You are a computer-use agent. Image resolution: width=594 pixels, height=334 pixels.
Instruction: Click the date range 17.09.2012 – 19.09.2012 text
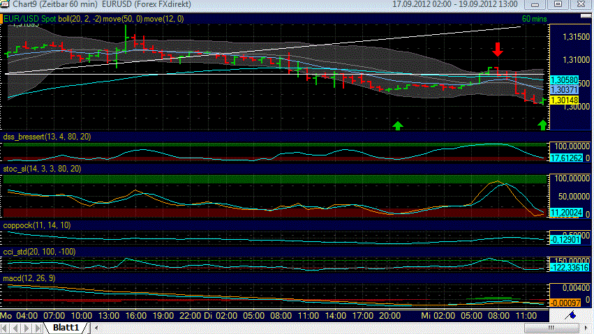[x=454, y=4]
